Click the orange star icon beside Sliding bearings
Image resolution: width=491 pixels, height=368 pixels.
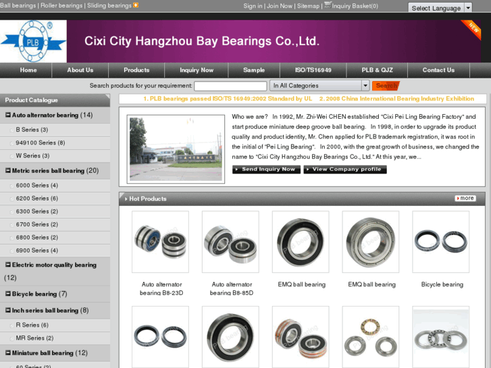click(136, 5)
